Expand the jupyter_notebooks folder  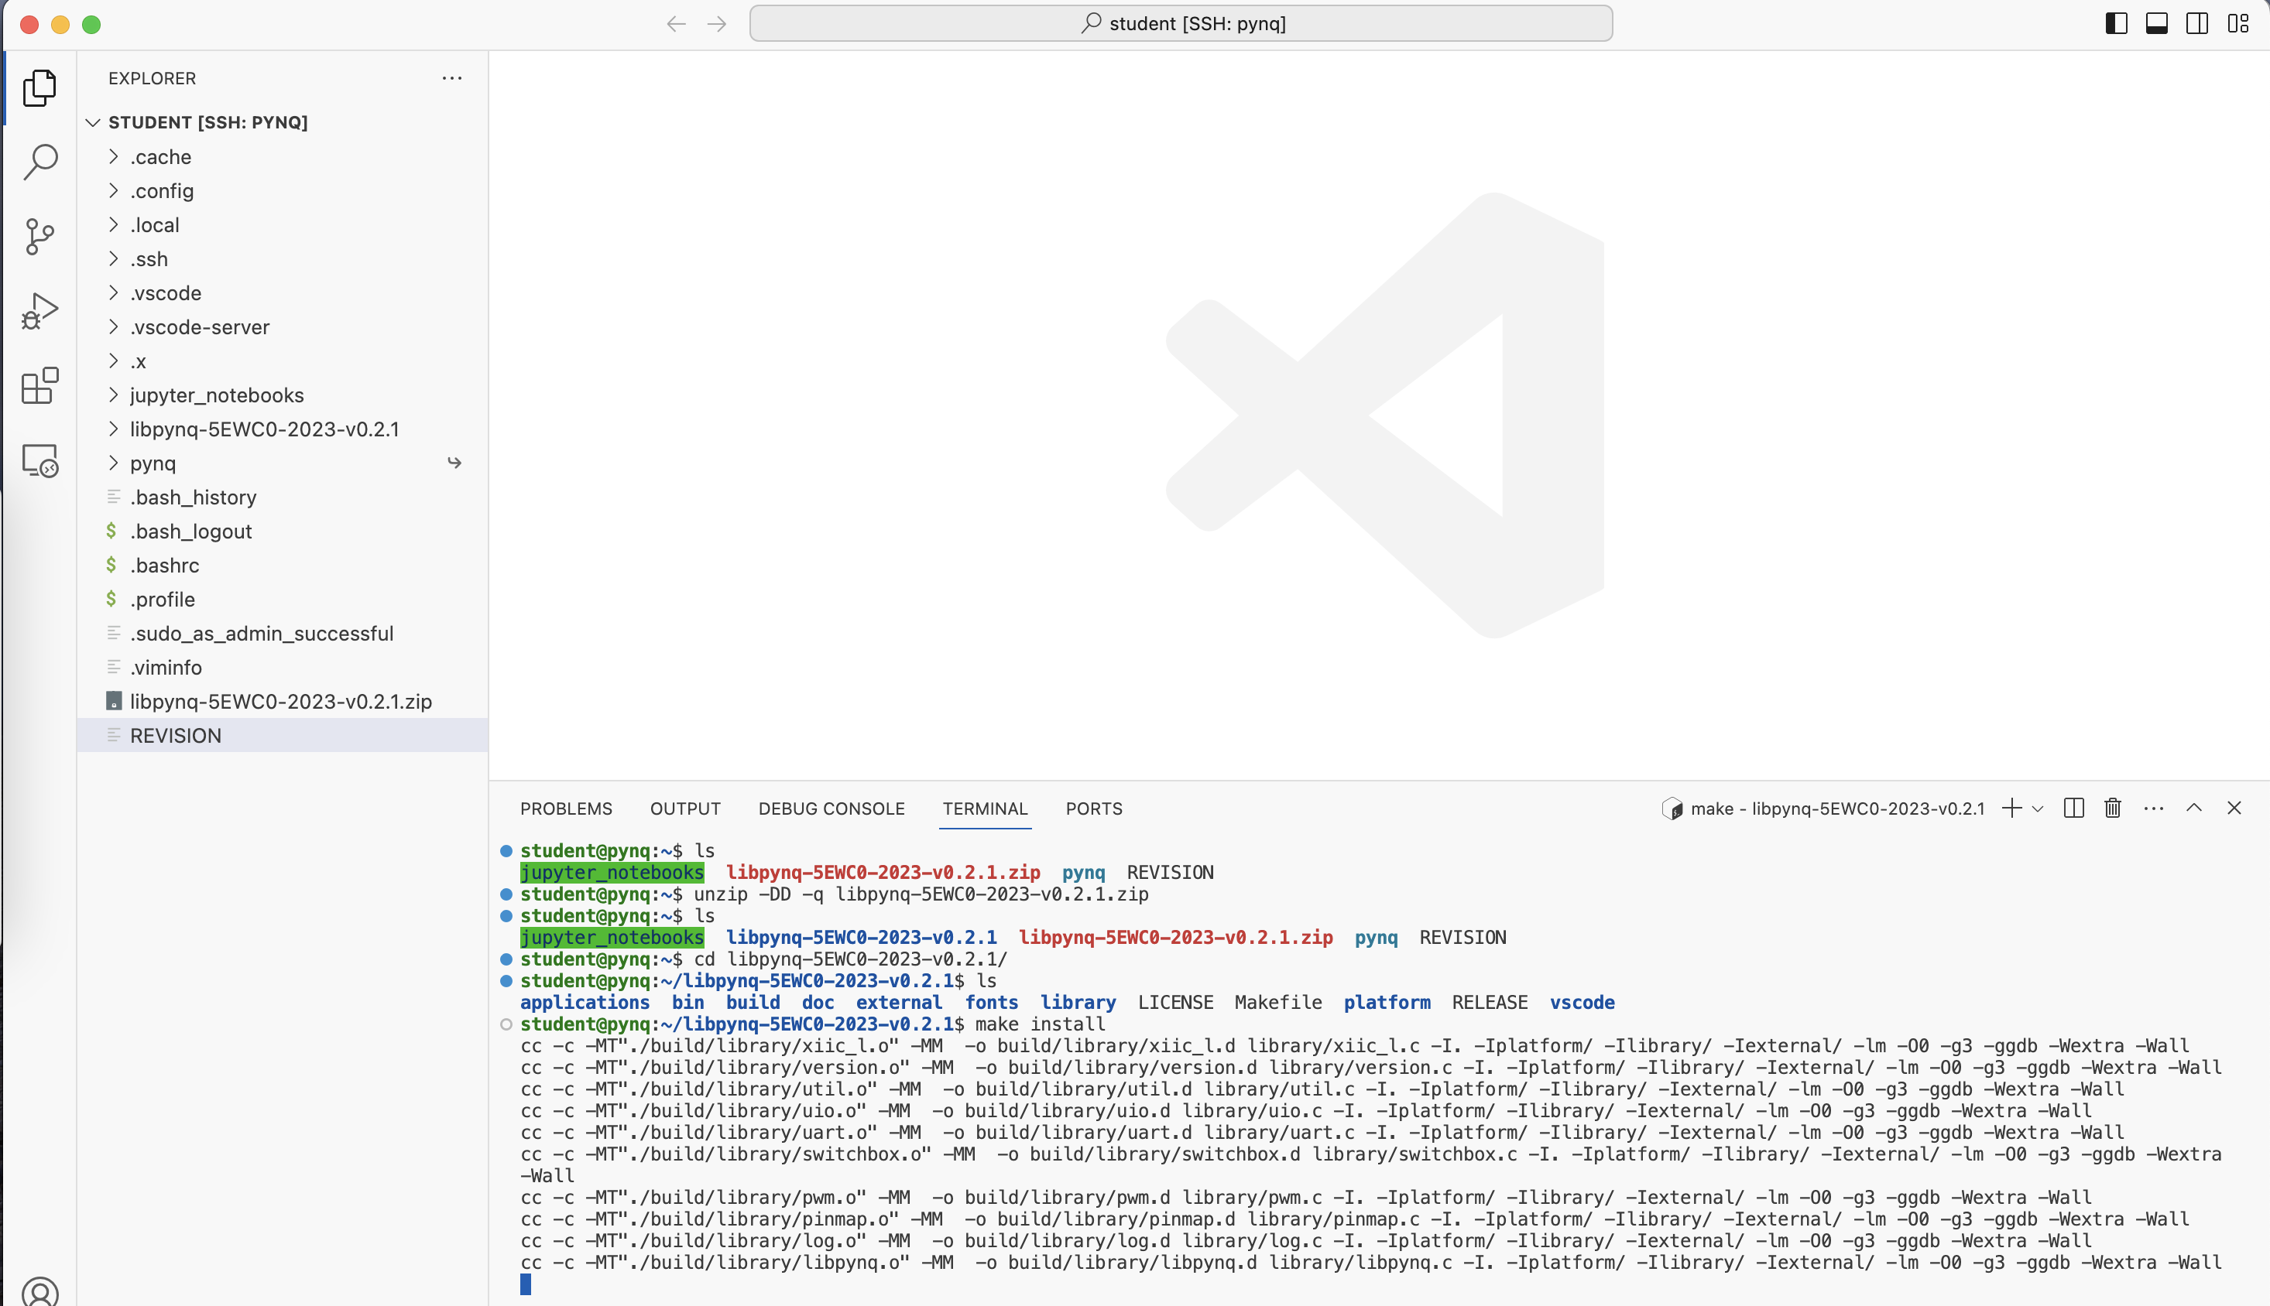283,395
